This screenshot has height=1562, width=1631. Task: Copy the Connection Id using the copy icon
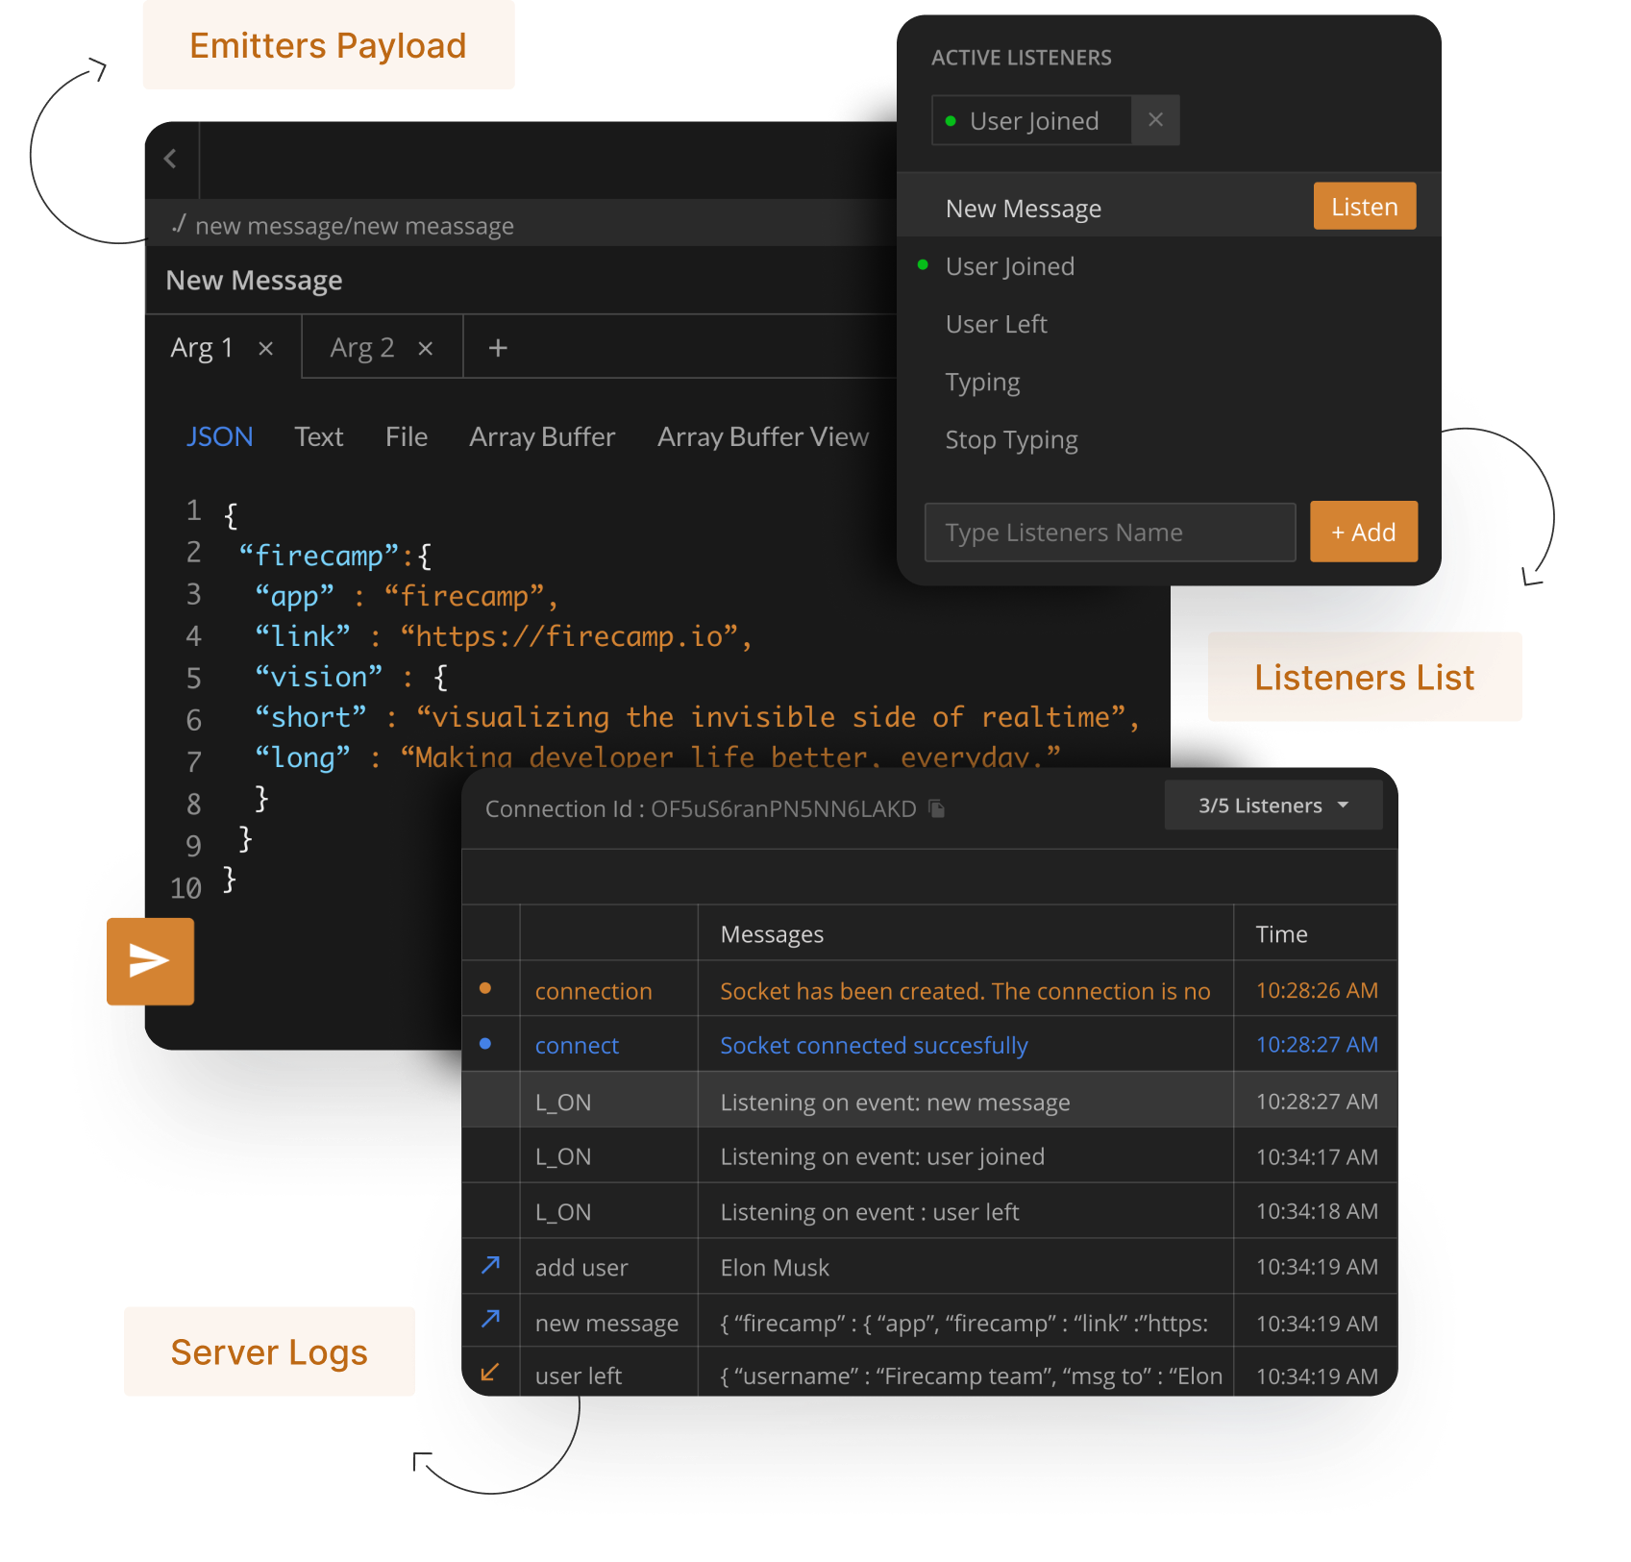click(935, 808)
